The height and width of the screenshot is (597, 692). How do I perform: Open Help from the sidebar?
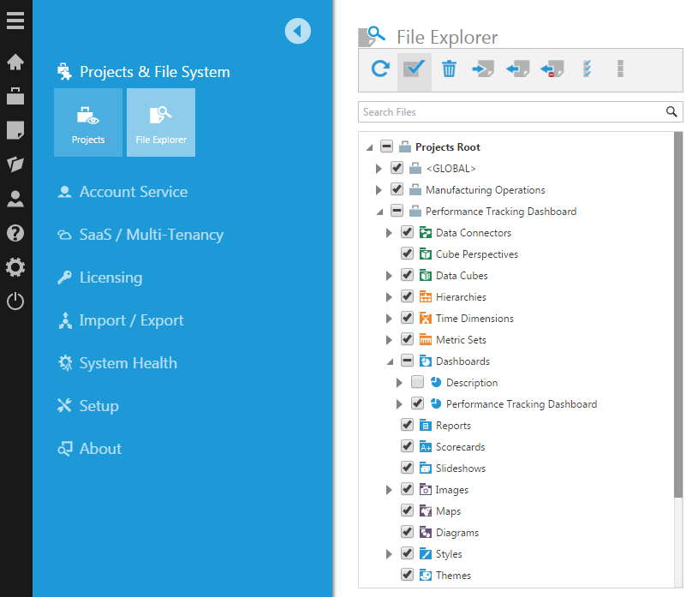(15, 233)
